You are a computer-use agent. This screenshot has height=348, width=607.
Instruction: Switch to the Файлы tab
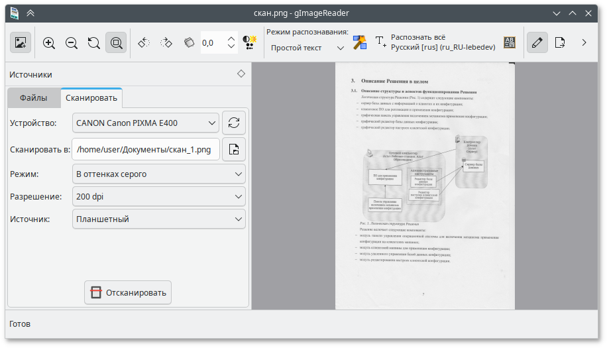pyautogui.click(x=34, y=98)
